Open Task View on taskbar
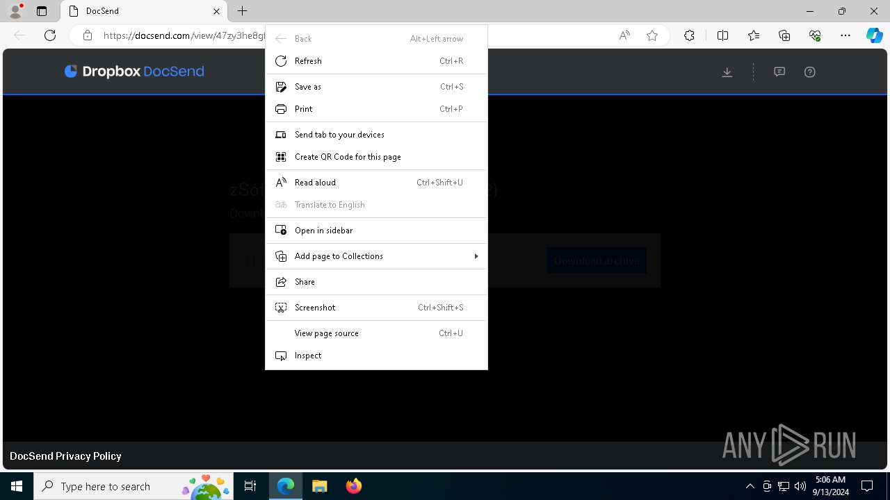The width and height of the screenshot is (890, 500). [250, 486]
